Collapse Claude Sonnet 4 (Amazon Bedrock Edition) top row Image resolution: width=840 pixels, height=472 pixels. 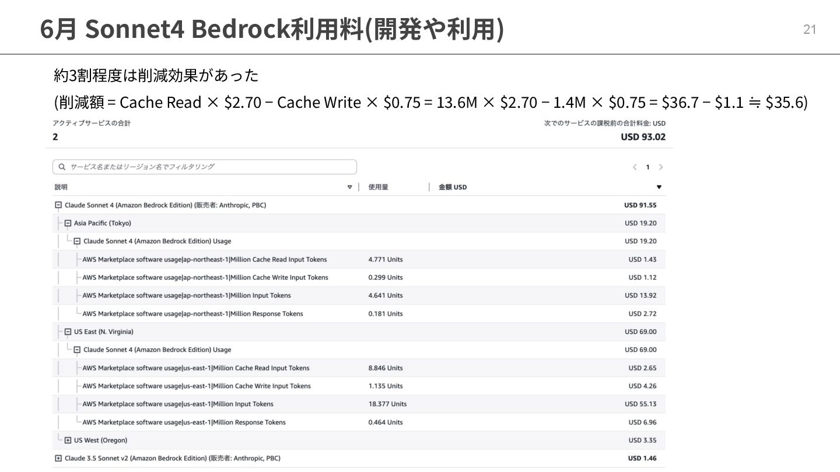pyautogui.click(x=58, y=205)
